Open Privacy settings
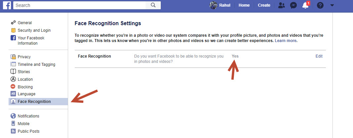Screen dimensions: 353x138 [x=24, y=57]
